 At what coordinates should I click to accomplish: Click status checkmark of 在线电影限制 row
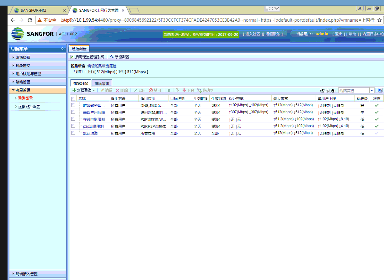tap(376, 119)
